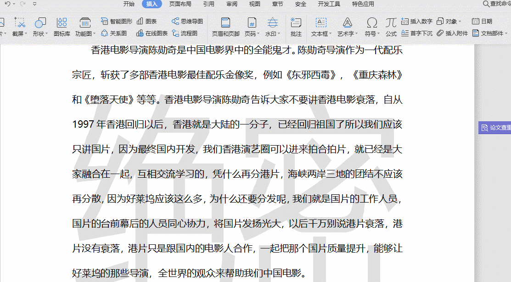Viewport: 511px width, 282px height.
Task: Apply 首字下沉 drop cap
Action: 417,33
